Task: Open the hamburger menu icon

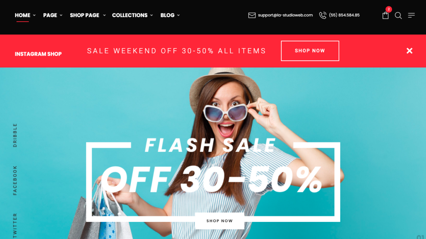Action: [411, 15]
